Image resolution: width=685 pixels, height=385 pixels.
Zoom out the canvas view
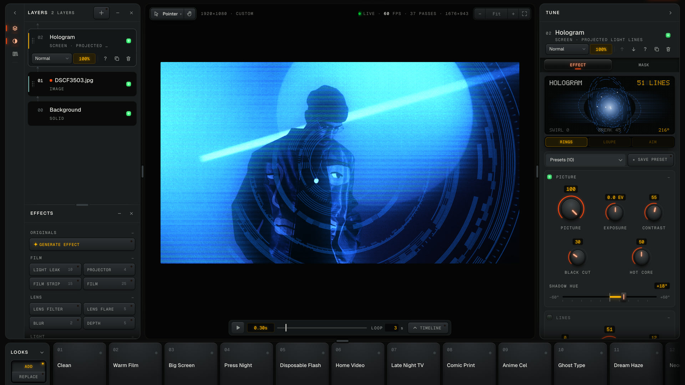(480, 14)
